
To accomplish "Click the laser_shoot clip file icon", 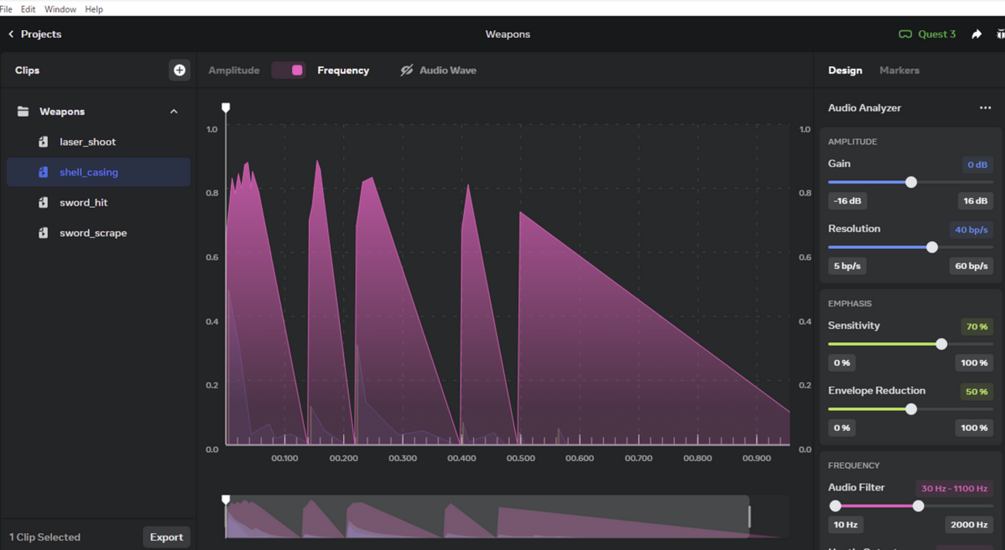I will (x=43, y=142).
